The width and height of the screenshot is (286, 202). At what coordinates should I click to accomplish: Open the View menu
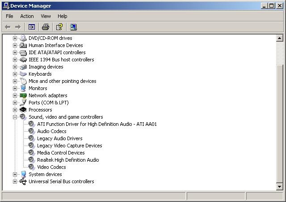(46, 16)
